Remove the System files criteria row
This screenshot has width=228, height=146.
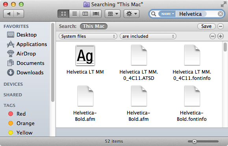click(213, 36)
